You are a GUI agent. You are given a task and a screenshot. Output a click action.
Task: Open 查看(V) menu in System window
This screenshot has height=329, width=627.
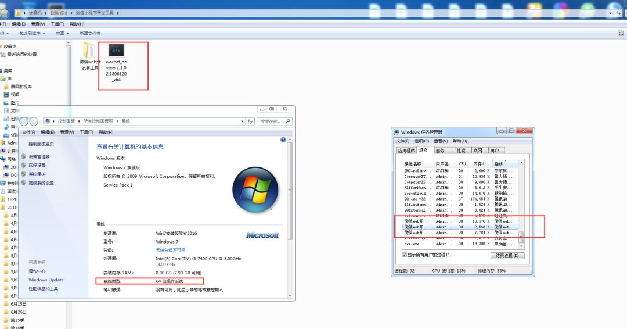click(67, 132)
